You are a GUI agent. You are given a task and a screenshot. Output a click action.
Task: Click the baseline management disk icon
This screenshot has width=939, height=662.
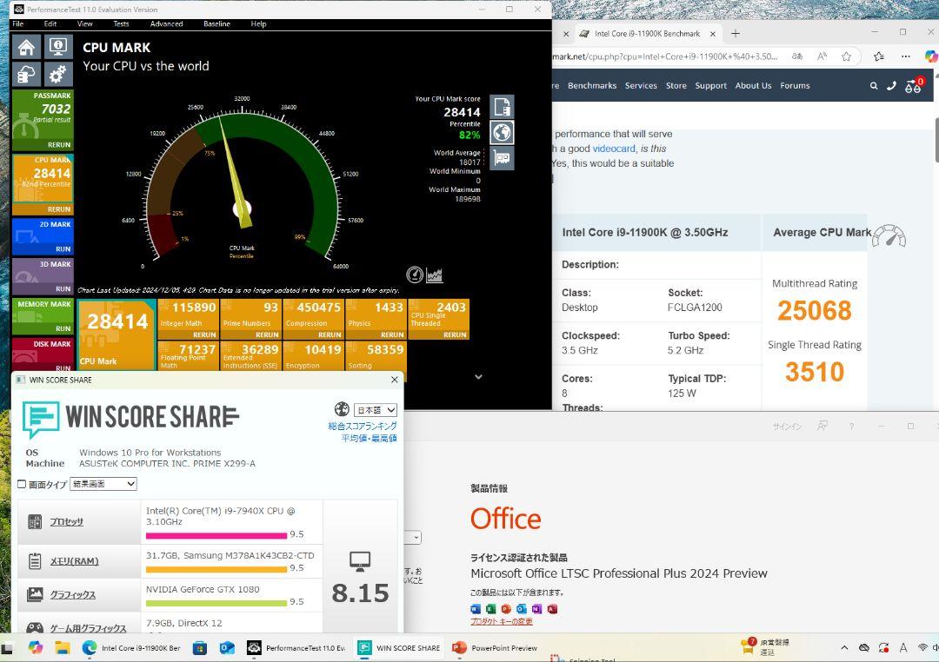pos(26,74)
